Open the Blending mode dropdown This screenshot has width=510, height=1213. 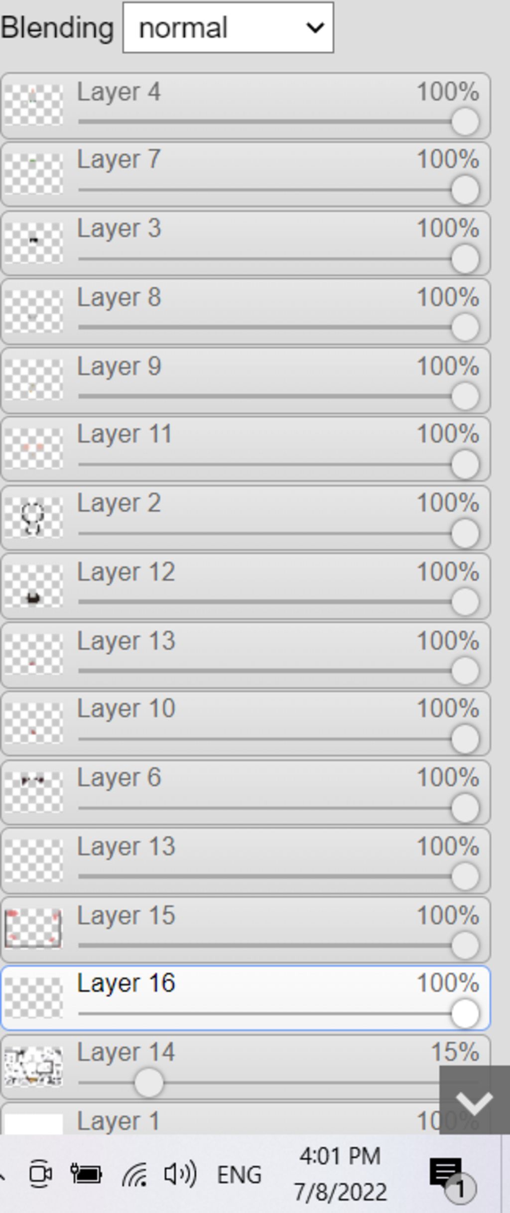[228, 27]
